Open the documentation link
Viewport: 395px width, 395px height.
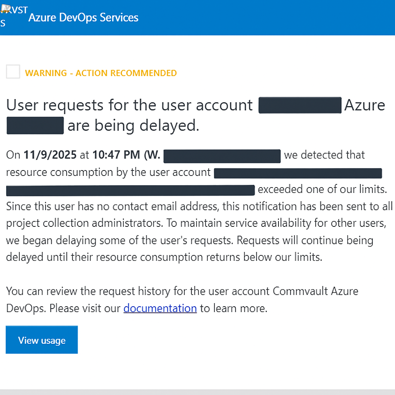click(160, 308)
